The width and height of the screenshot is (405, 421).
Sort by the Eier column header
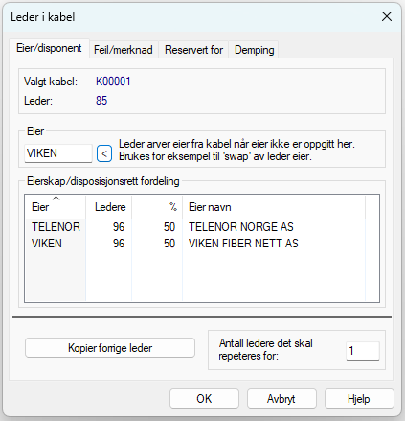point(56,207)
